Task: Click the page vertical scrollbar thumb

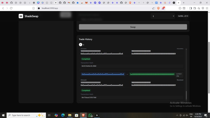Action: point(209,68)
